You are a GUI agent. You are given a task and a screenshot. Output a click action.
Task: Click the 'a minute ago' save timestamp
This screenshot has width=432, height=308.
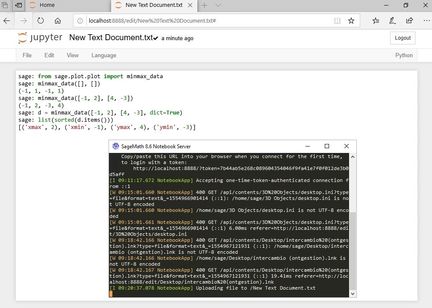pyautogui.click(x=177, y=38)
